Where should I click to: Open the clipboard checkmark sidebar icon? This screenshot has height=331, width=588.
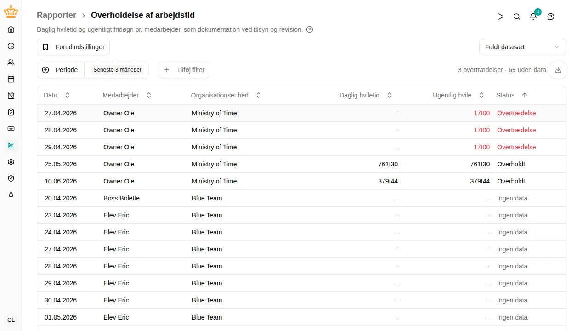11,112
